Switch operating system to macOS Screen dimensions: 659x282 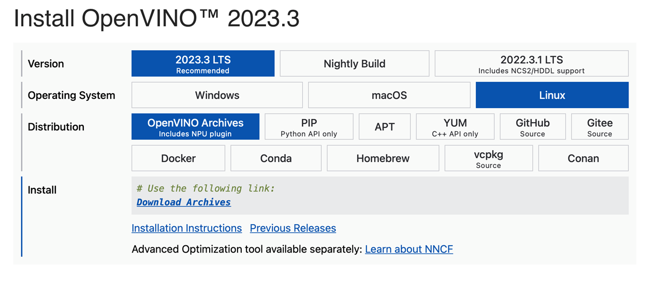pyautogui.click(x=389, y=95)
